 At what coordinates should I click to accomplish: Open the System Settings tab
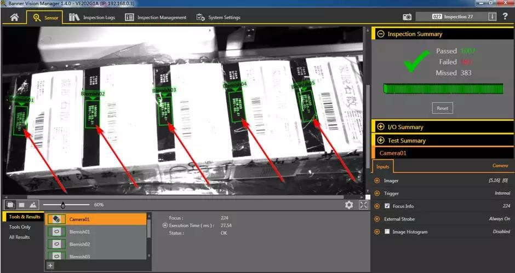(219, 18)
